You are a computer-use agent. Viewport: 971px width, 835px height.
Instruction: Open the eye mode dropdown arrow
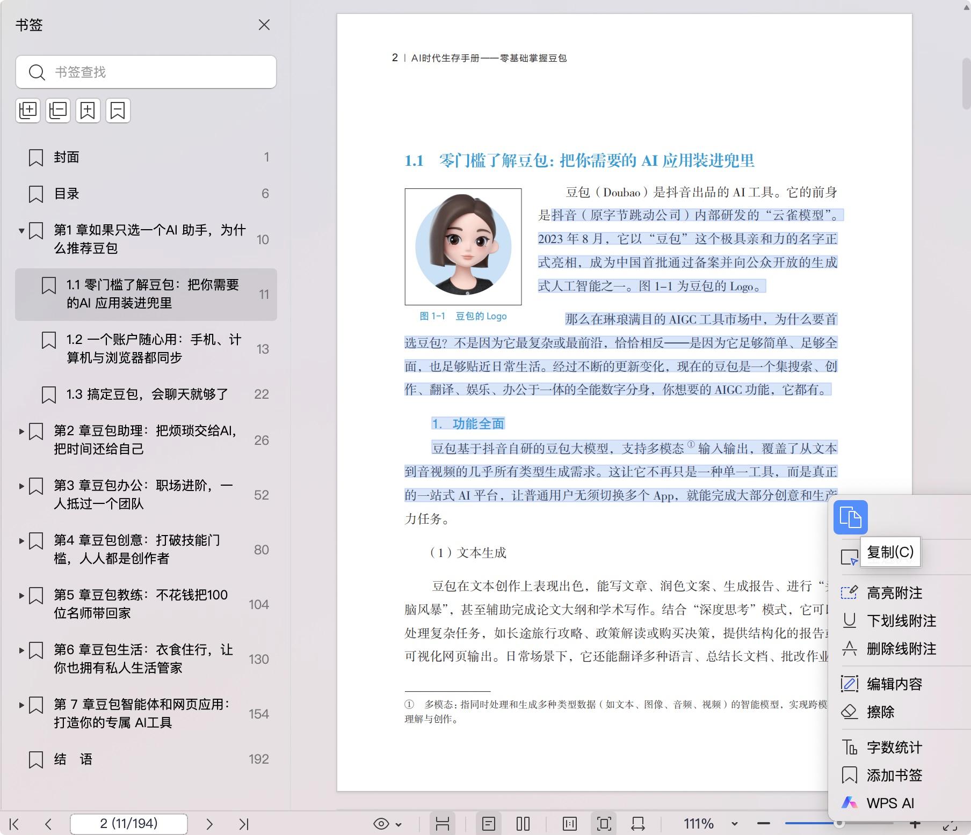tap(398, 824)
